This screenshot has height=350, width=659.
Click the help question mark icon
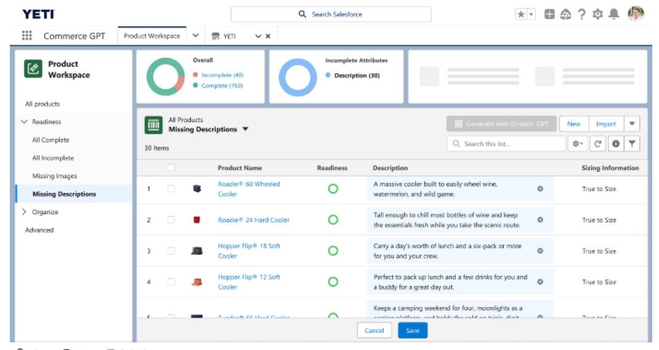[x=582, y=14]
